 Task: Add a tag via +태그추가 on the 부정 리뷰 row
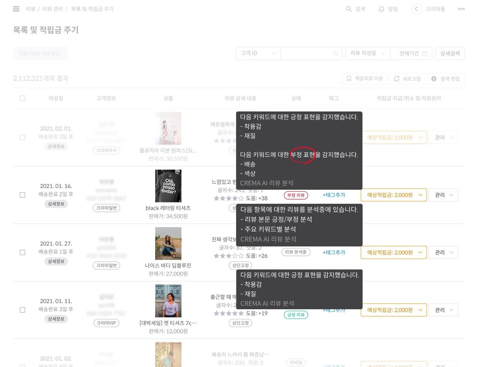tap(334, 195)
